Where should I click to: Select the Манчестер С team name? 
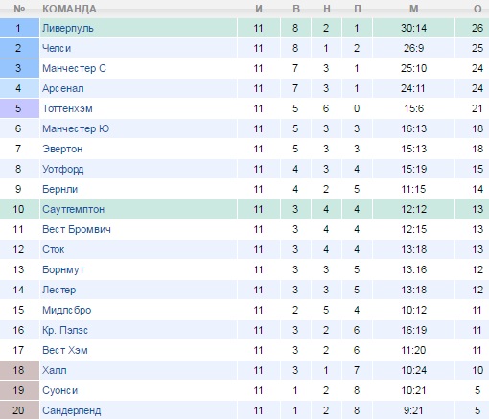point(74,68)
